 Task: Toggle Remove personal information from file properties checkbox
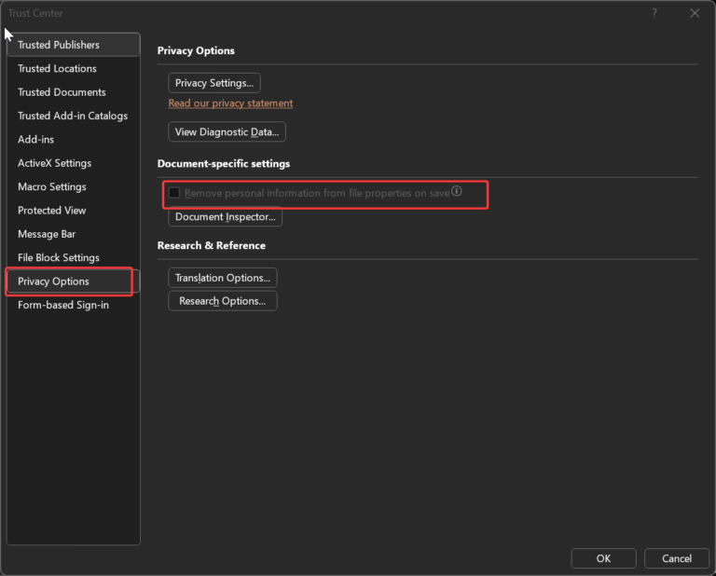coord(174,193)
